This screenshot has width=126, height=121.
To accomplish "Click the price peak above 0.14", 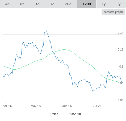I will coord(47,31).
